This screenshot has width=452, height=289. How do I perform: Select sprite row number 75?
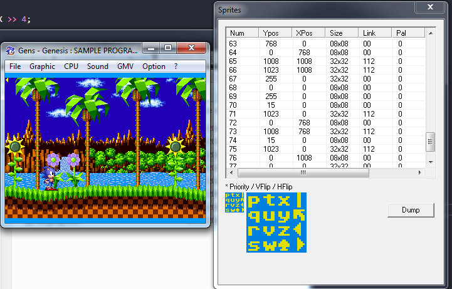point(326,149)
